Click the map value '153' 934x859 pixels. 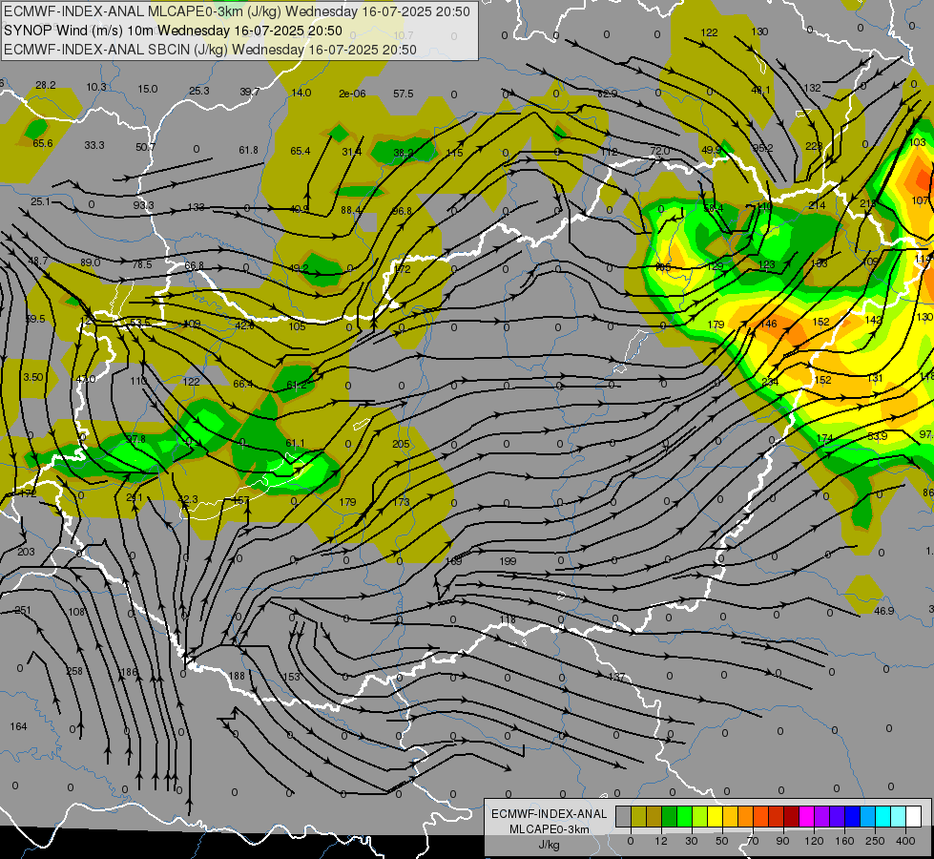291,677
